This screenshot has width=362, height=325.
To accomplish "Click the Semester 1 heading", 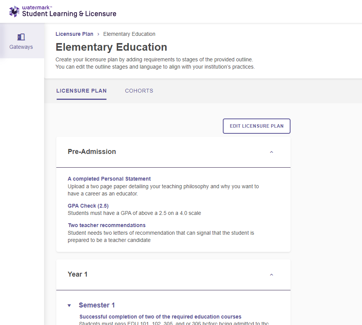I will tap(97, 305).
